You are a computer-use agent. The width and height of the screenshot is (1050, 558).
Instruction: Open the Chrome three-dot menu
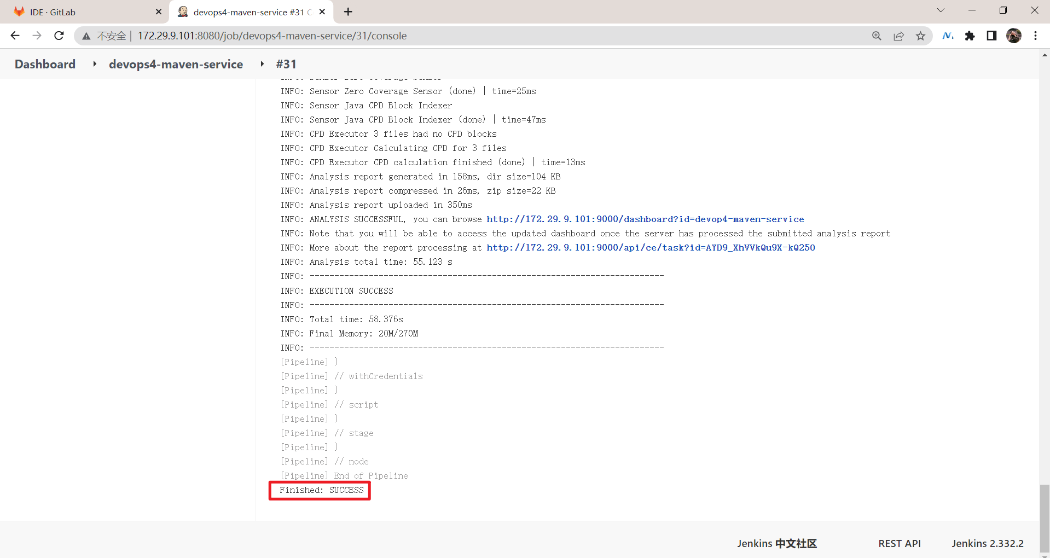pos(1035,36)
